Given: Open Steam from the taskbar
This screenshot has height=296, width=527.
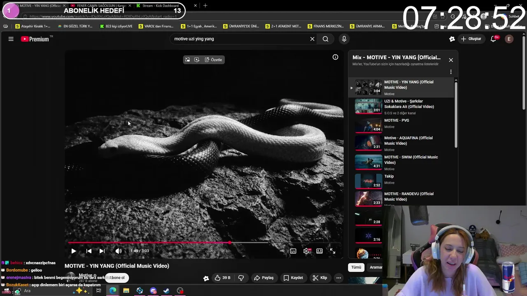Looking at the screenshot, I should pyautogui.click(x=166, y=291).
